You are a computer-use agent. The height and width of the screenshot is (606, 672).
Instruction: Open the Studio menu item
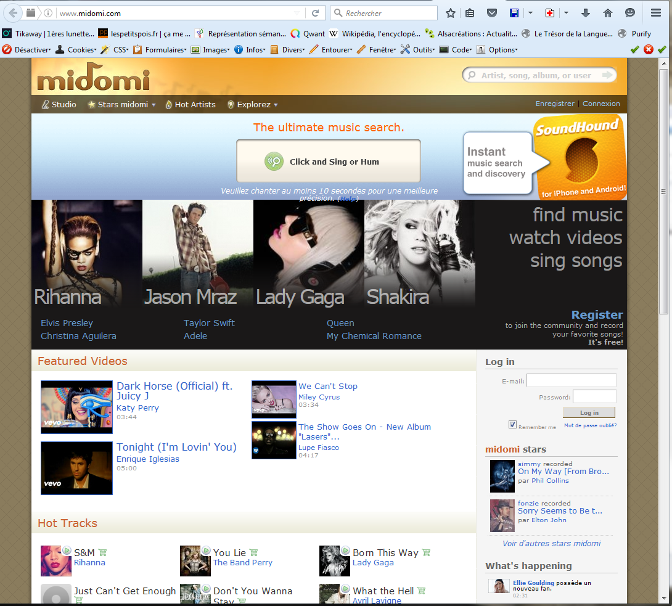[x=60, y=105]
